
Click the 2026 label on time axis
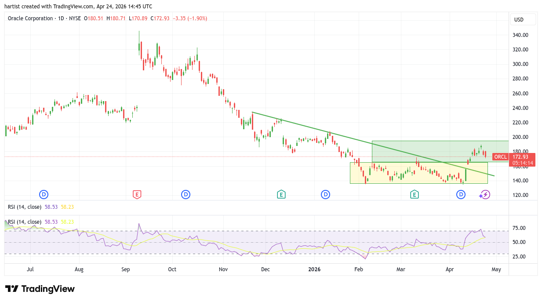click(314, 269)
